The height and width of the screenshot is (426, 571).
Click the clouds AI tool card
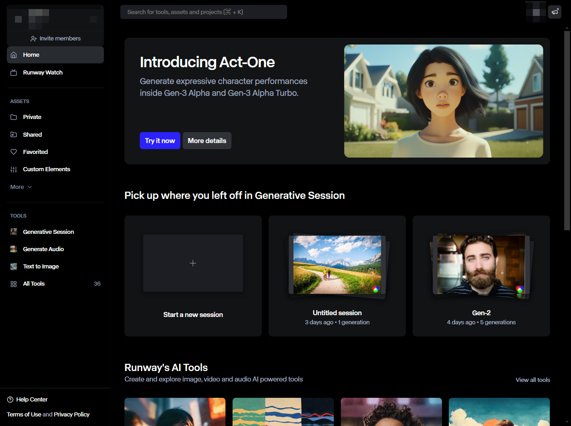(499, 412)
